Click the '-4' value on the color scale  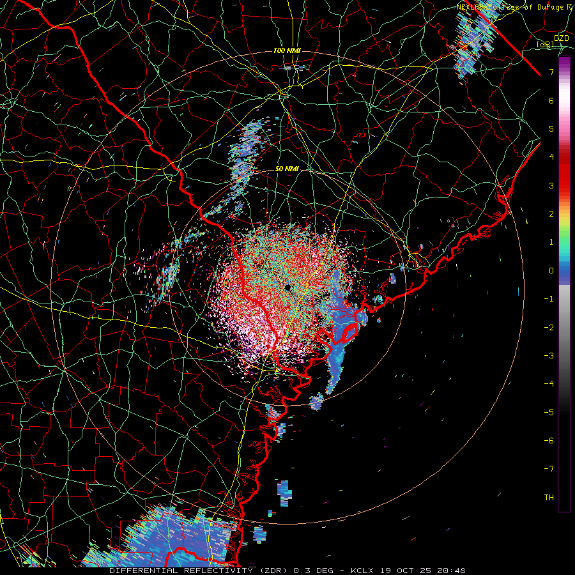tap(549, 384)
